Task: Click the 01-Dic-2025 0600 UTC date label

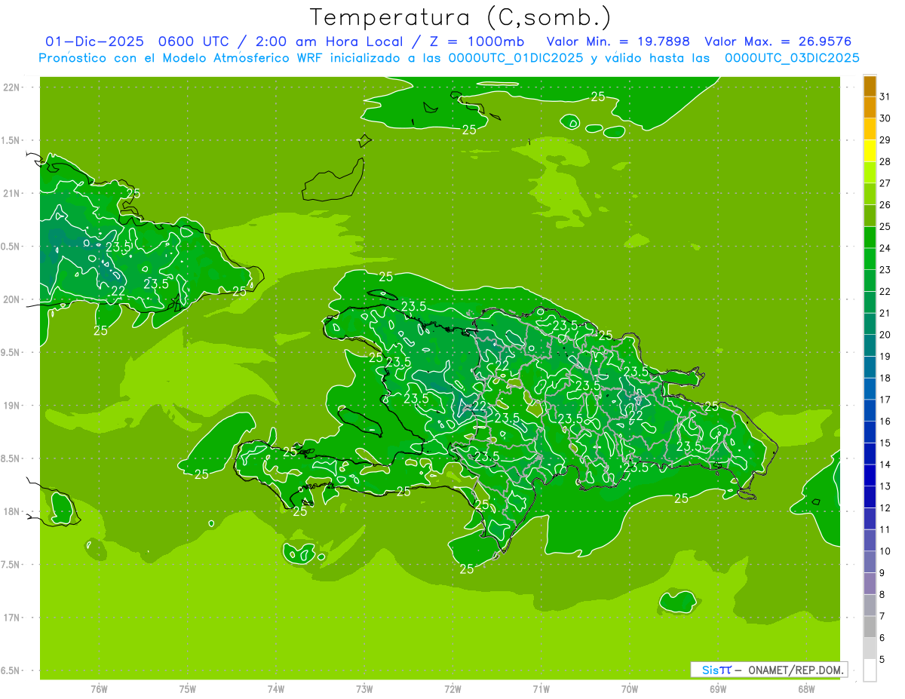Action: pyautogui.click(x=134, y=41)
